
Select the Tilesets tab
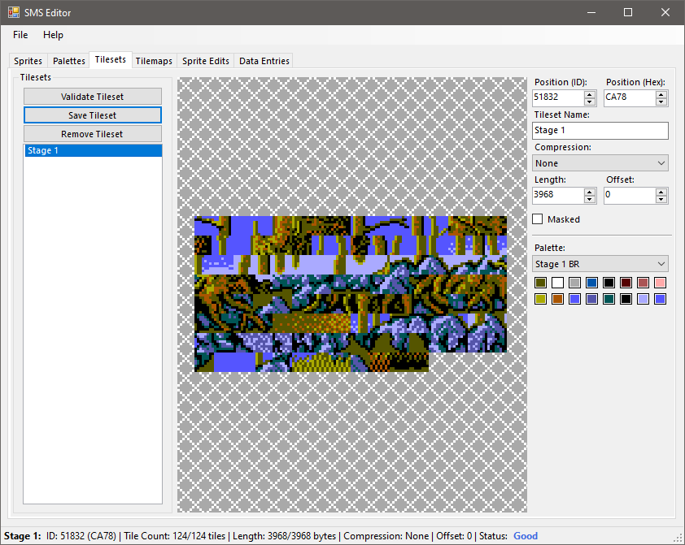tap(111, 60)
